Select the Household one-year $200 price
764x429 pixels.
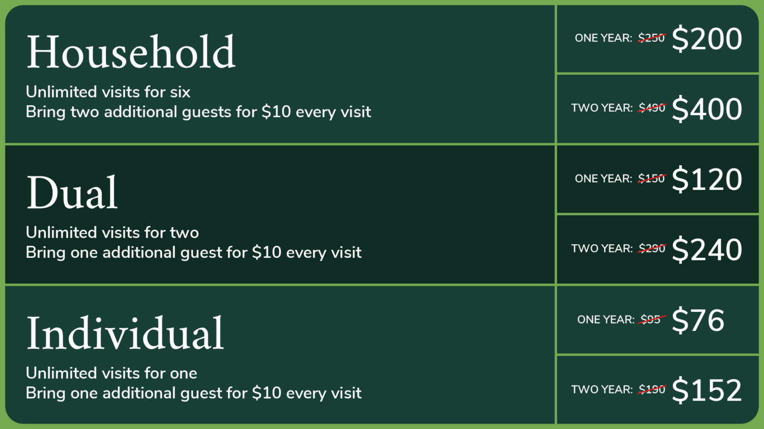707,39
